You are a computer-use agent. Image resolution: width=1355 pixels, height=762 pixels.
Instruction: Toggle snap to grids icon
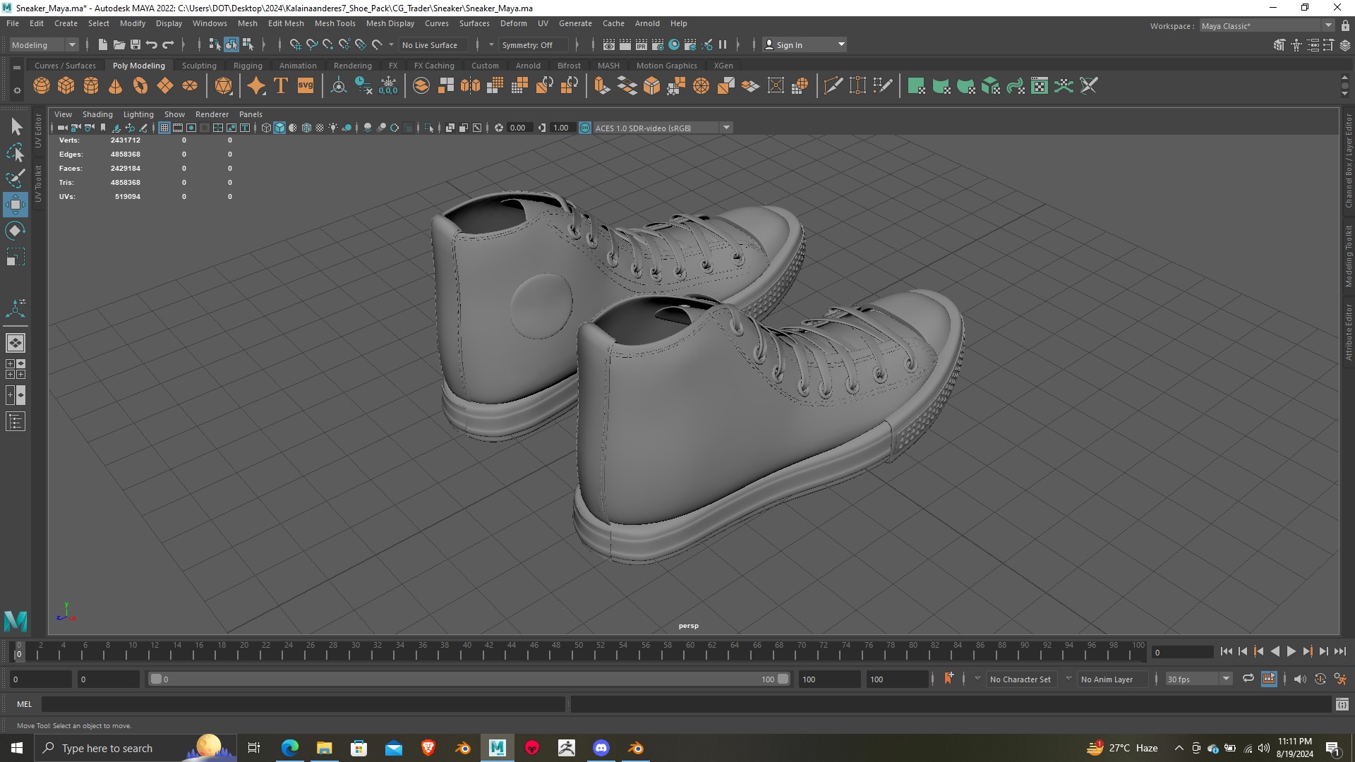click(296, 44)
